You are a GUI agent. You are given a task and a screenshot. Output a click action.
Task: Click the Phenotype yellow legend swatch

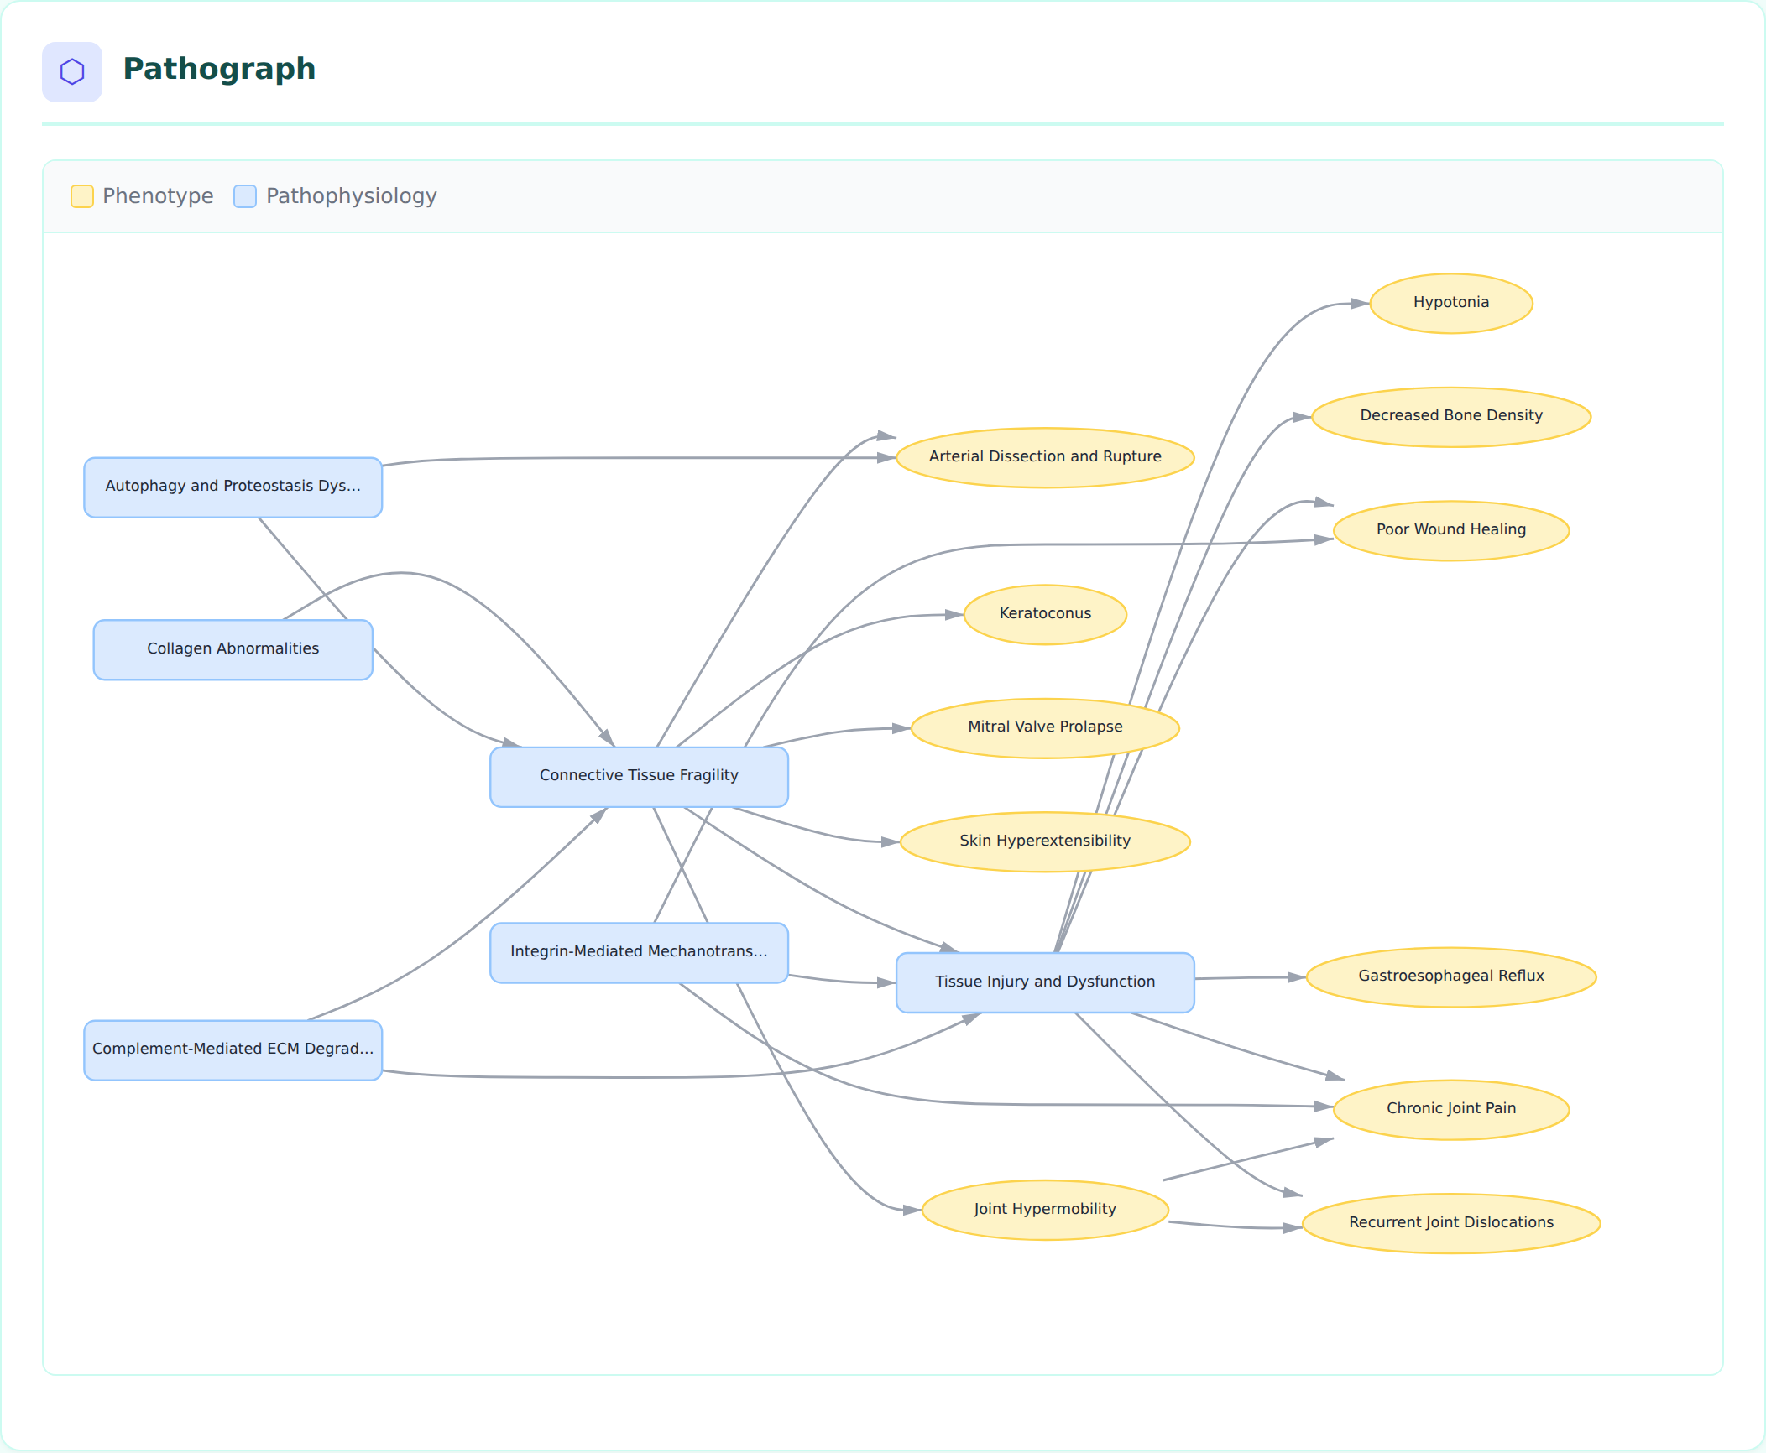tap(82, 196)
